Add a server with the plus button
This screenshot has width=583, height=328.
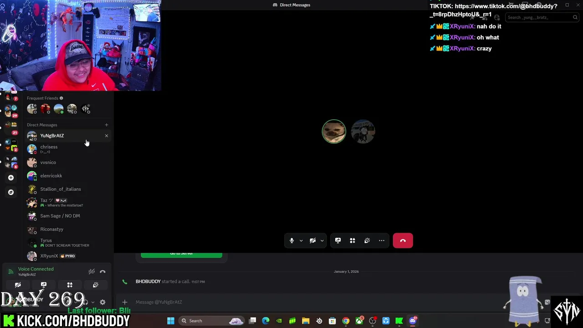coord(11,178)
